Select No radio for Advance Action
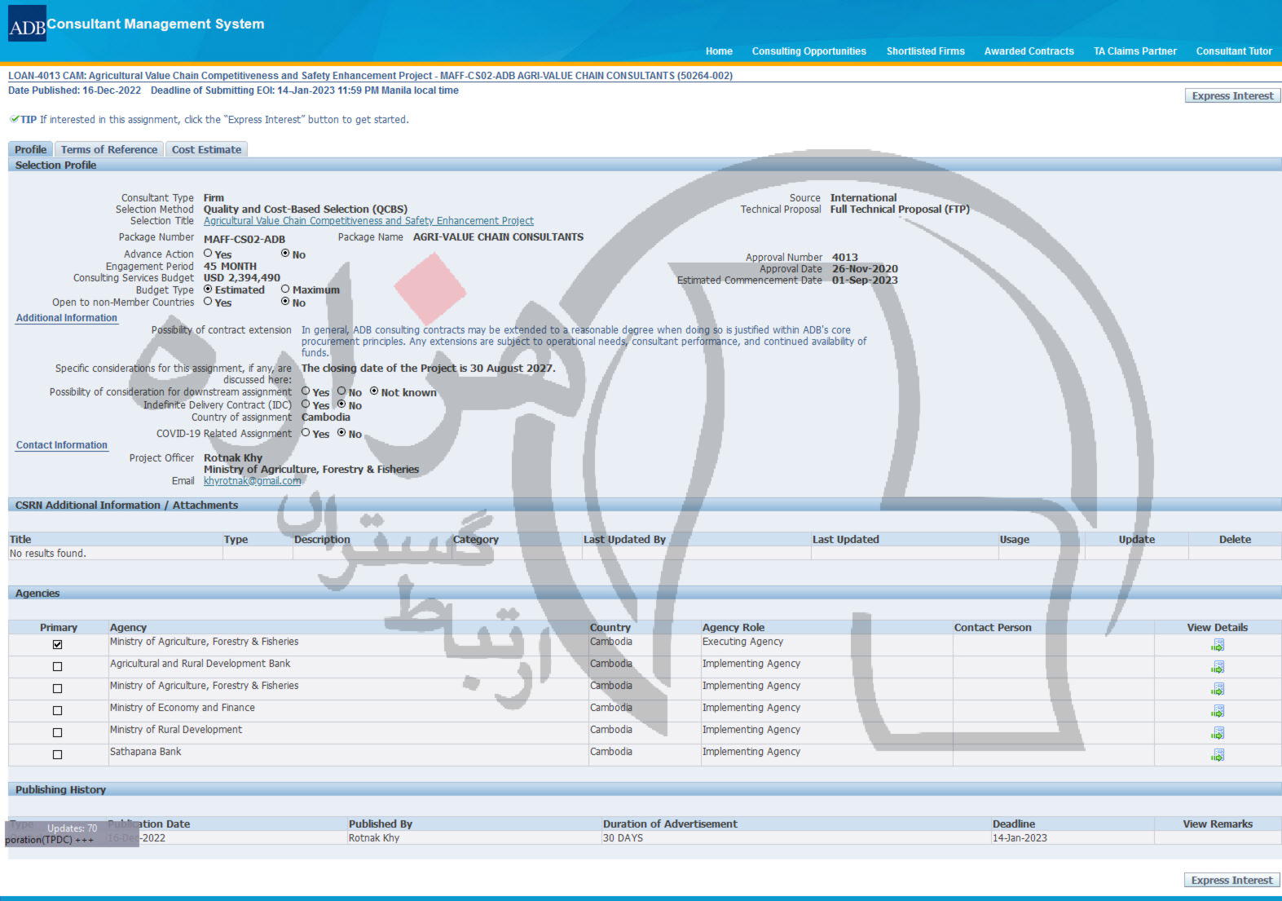Viewport: 1282px width, 901px height. coord(285,254)
